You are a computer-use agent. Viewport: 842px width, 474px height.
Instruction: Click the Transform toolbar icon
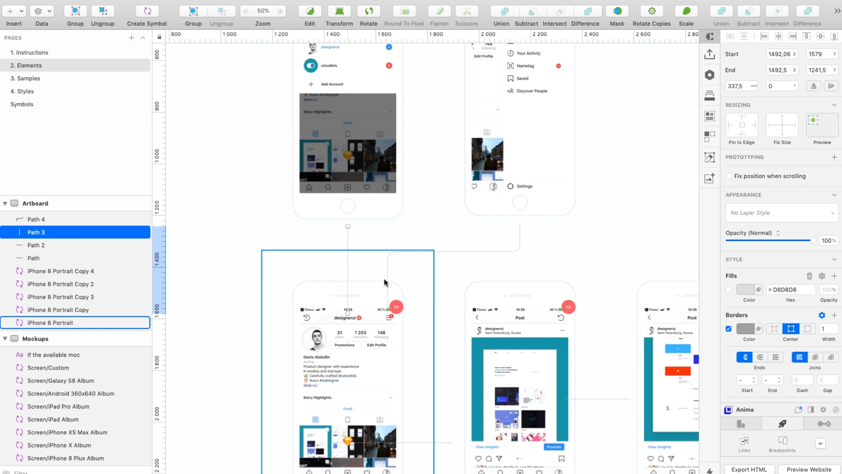tap(339, 11)
